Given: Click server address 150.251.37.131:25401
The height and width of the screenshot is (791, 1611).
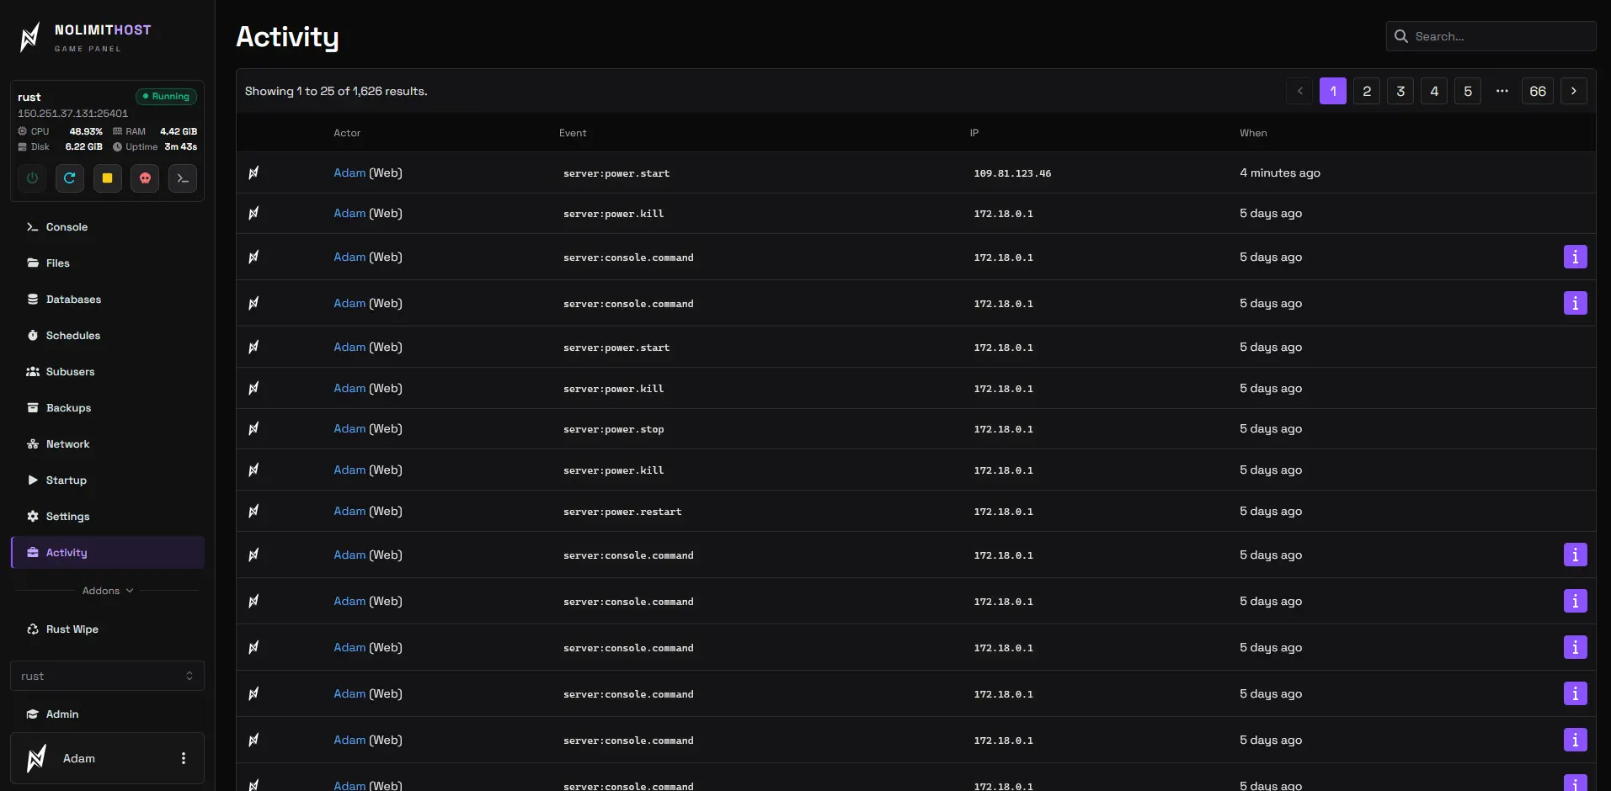Looking at the screenshot, I should [73, 114].
